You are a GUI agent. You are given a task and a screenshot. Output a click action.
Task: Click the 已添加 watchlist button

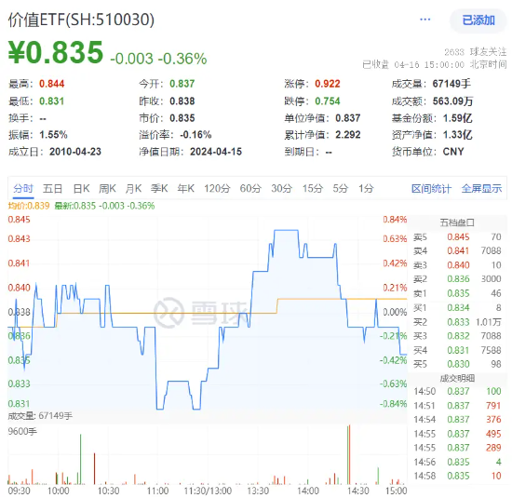(x=478, y=20)
